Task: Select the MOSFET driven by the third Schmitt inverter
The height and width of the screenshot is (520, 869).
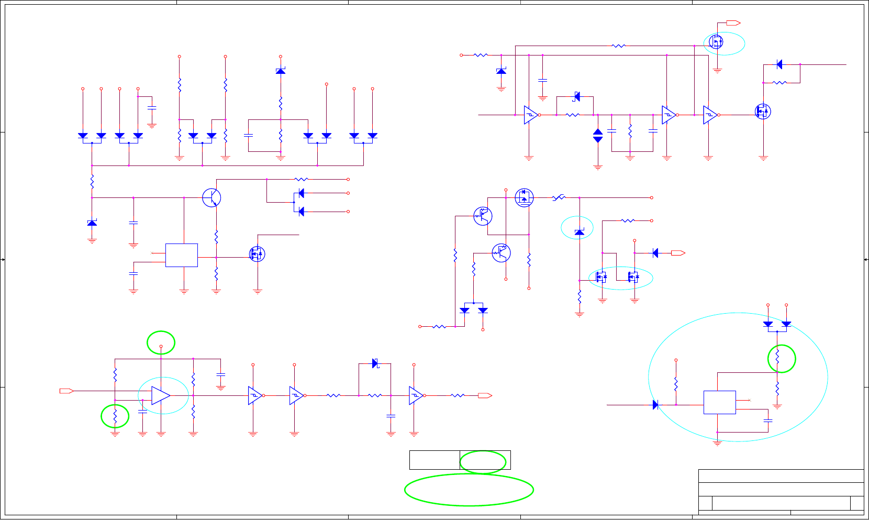Action: coord(763,111)
